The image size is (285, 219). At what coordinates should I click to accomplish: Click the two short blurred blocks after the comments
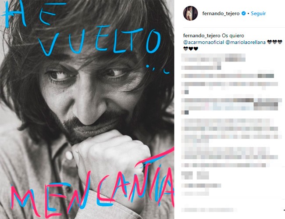(195, 176)
